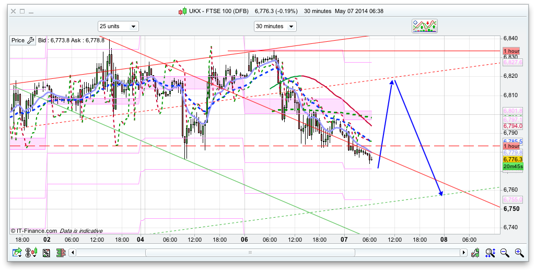Expand the 25 units dropdown
The height and width of the screenshot is (272, 536).
pos(118,26)
